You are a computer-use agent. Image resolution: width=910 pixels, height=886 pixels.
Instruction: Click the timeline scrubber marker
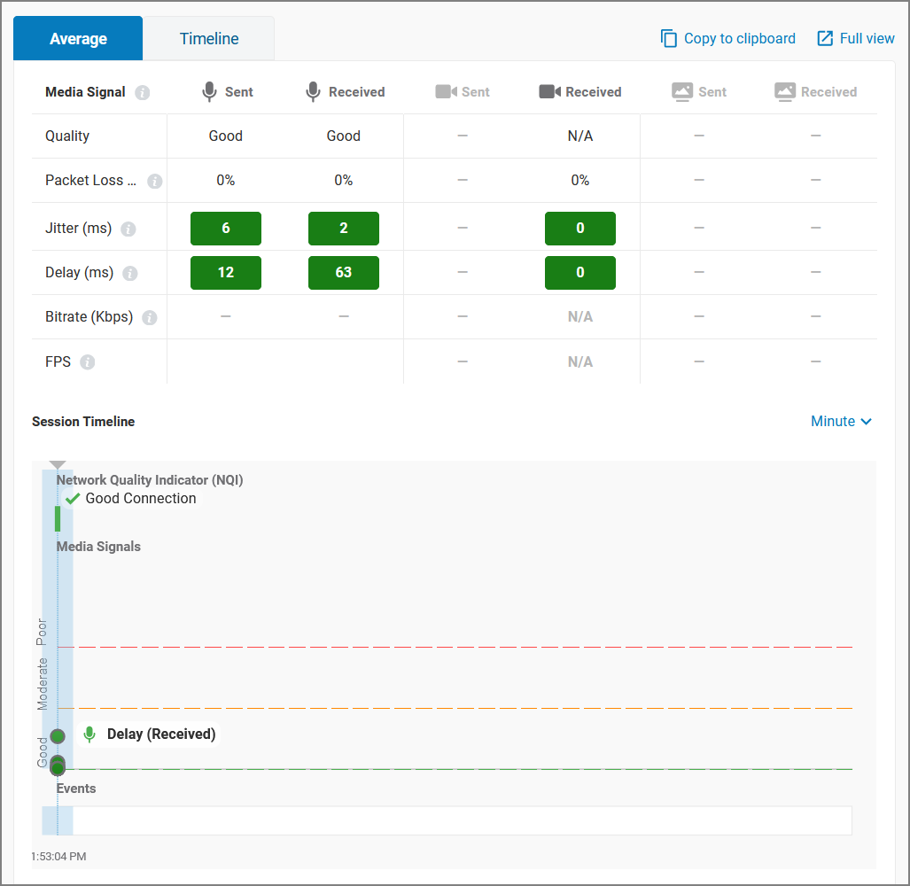click(57, 464)
